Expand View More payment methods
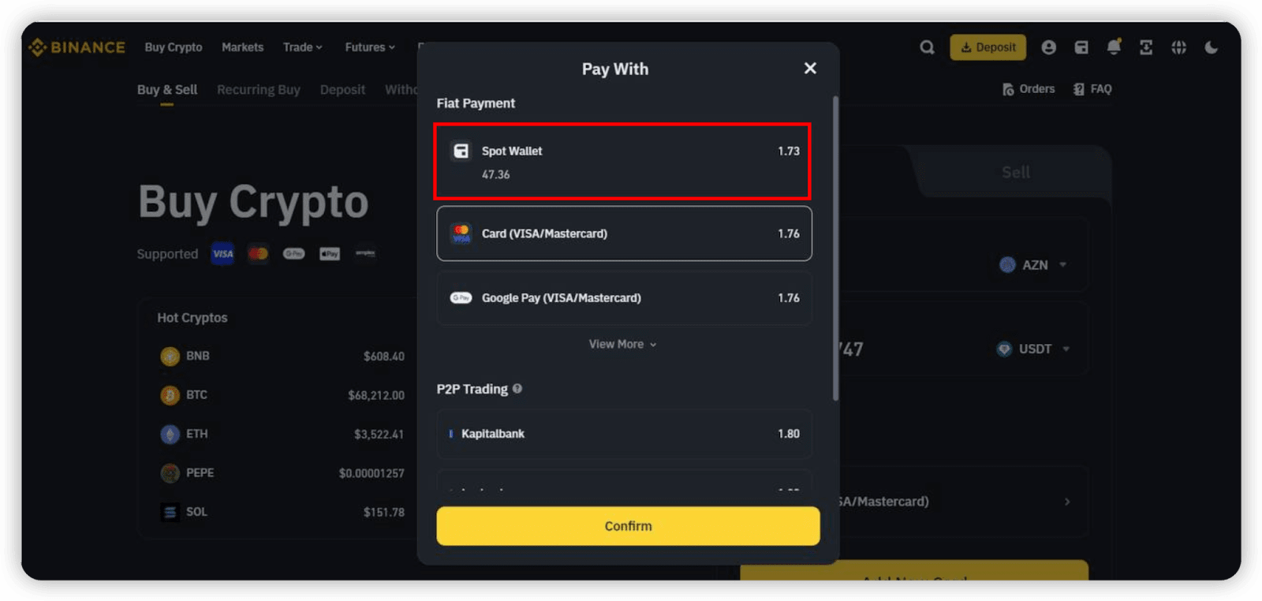Viewport: 1262px width, 601px height. click(x=622, y=344)
